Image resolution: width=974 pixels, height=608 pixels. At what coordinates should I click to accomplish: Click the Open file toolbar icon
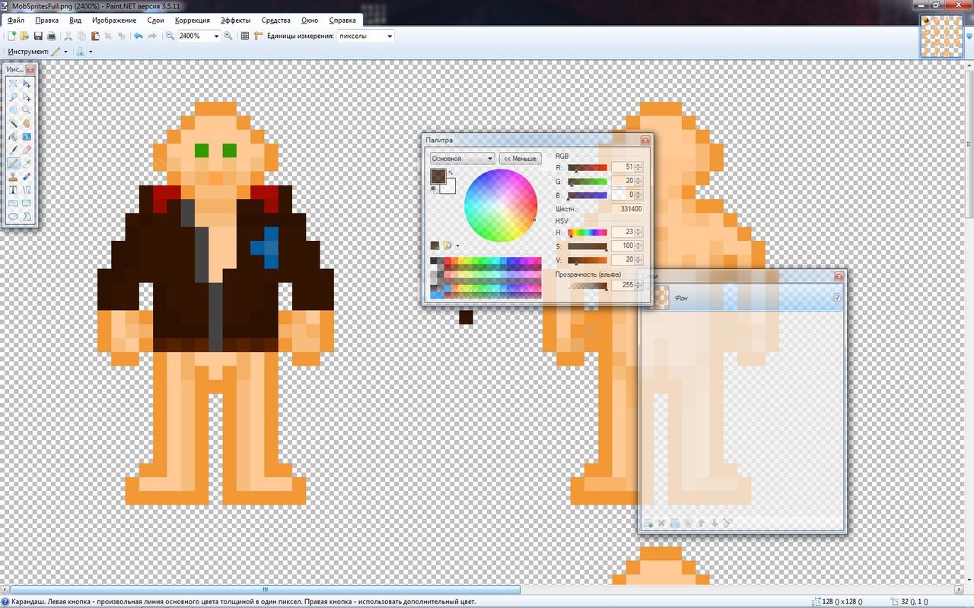coord(24,36)
